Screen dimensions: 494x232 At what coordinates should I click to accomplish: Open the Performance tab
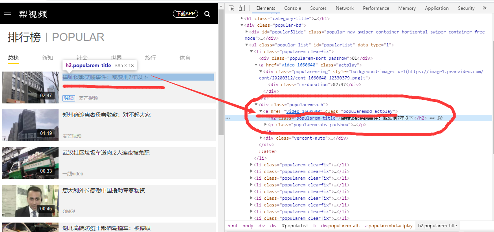point(376,8)
